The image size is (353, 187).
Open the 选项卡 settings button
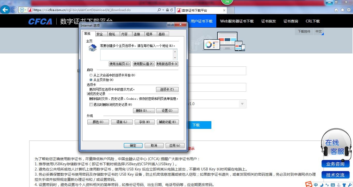pos(167,89)
